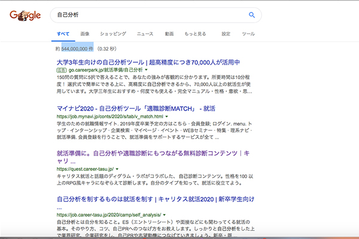The height and width of the screenshot is (239, 359).
Task: Open the visited 就活準備に。自己分析や適職診断 result
Action: pyautogui.click(x=153, y=157)
